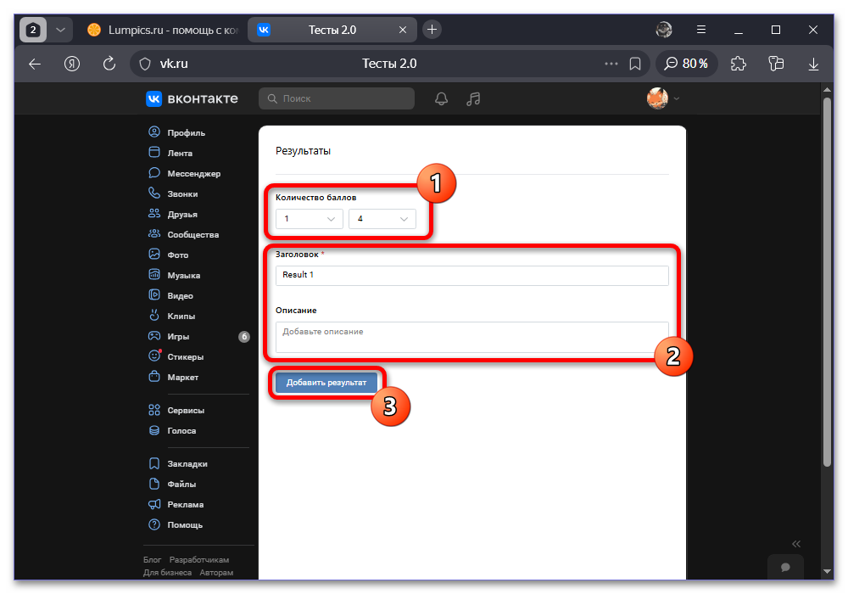Focus the VK Поиск search field
This screenshot has height=594, width=848.
tap(337, 98)
